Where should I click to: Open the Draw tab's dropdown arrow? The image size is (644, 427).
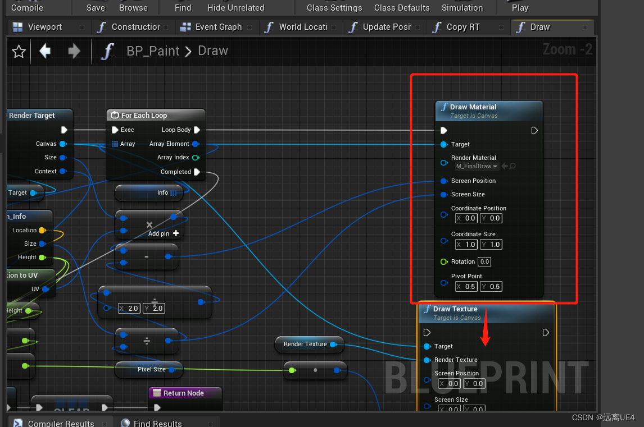pyautogui.click(x=586, y=27)
